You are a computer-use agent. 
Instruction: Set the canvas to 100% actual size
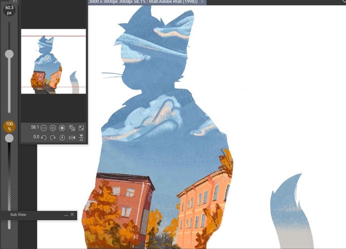tap(62, 128)
